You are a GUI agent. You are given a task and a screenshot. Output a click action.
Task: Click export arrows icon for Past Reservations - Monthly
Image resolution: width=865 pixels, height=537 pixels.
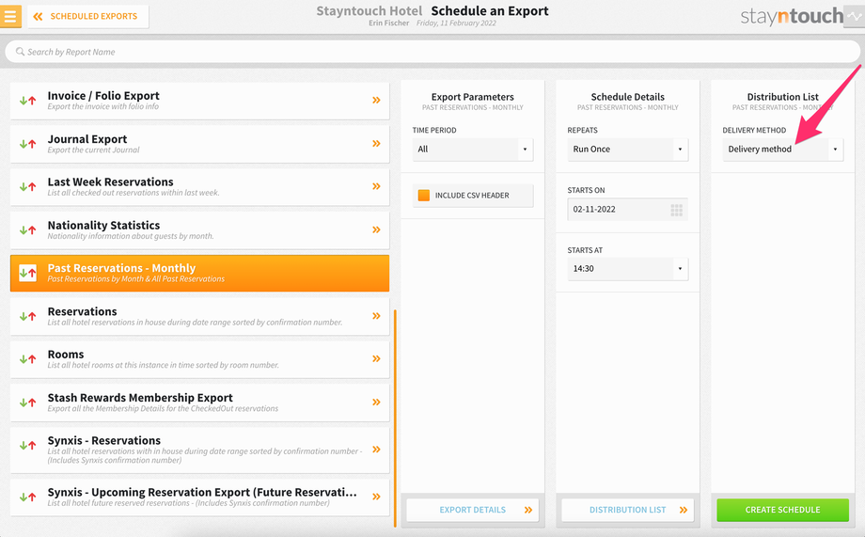(x=27, y=273)
